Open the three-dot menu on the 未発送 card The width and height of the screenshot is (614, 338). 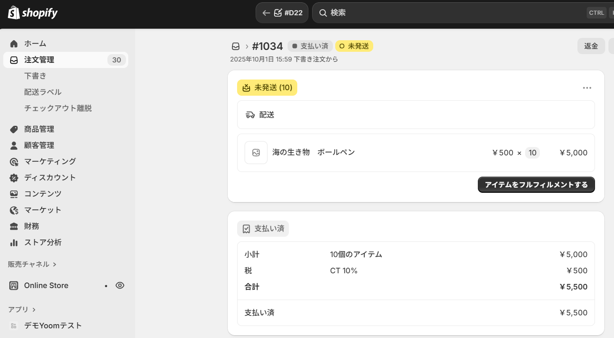[587, 88]
